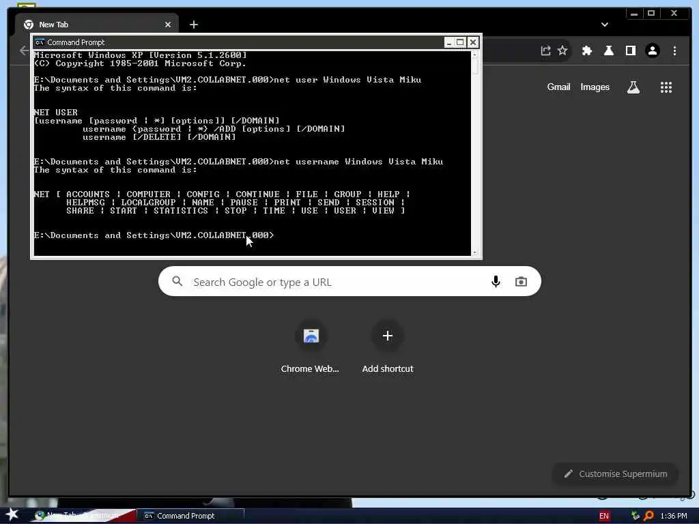Image resolution: width=699 pixels, height=524 pixels.
Task: Click the browser Back arrow
Action: coord(24,50)
